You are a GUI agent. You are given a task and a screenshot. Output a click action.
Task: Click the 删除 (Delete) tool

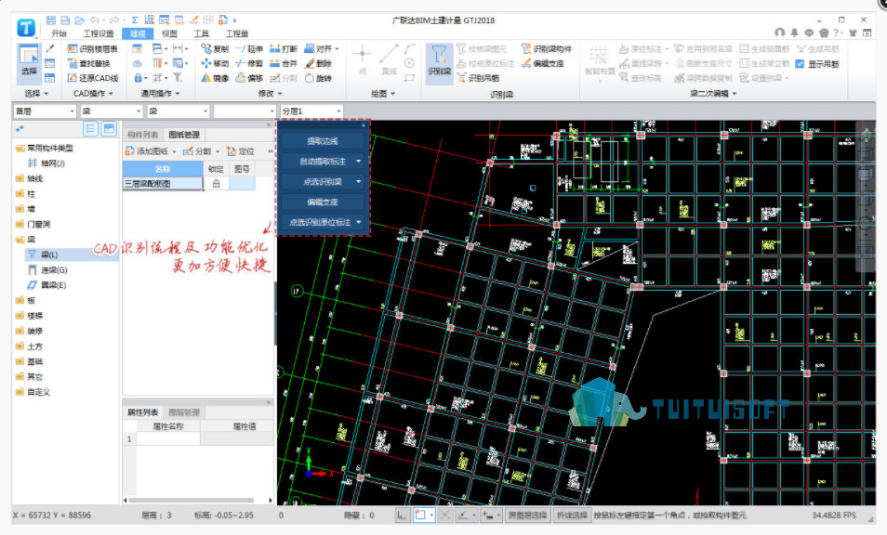(x=318, y=63)
